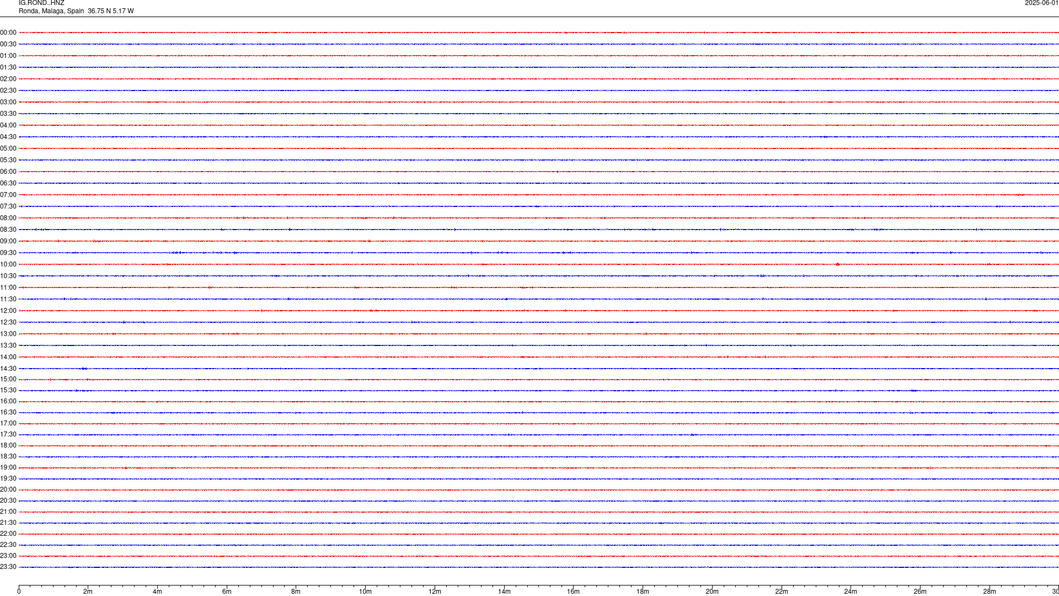Image resolution: width=1059 pixels, height=596 pixels.
Task: Click the 12m tick on the time axis
Action: pos(435,592)
